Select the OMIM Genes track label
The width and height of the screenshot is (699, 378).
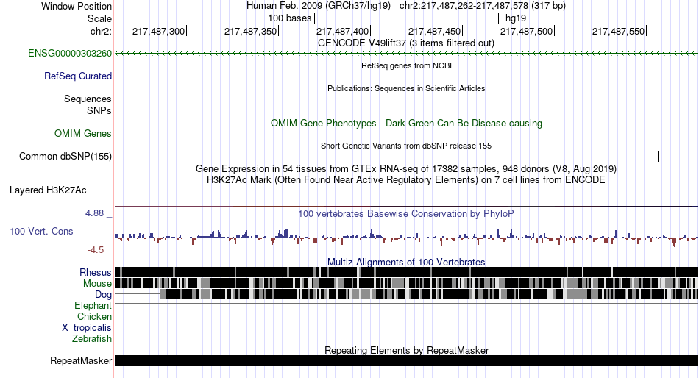click(x=83, y=133)
